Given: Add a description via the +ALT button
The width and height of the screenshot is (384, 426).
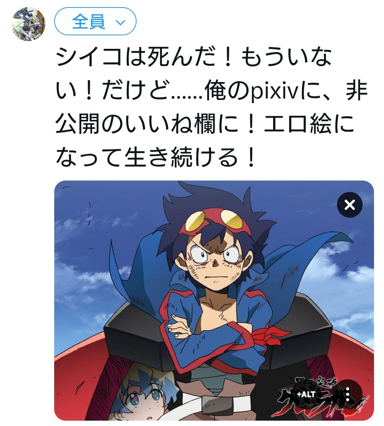Looking at the screenshot, I should click(306, 394).
